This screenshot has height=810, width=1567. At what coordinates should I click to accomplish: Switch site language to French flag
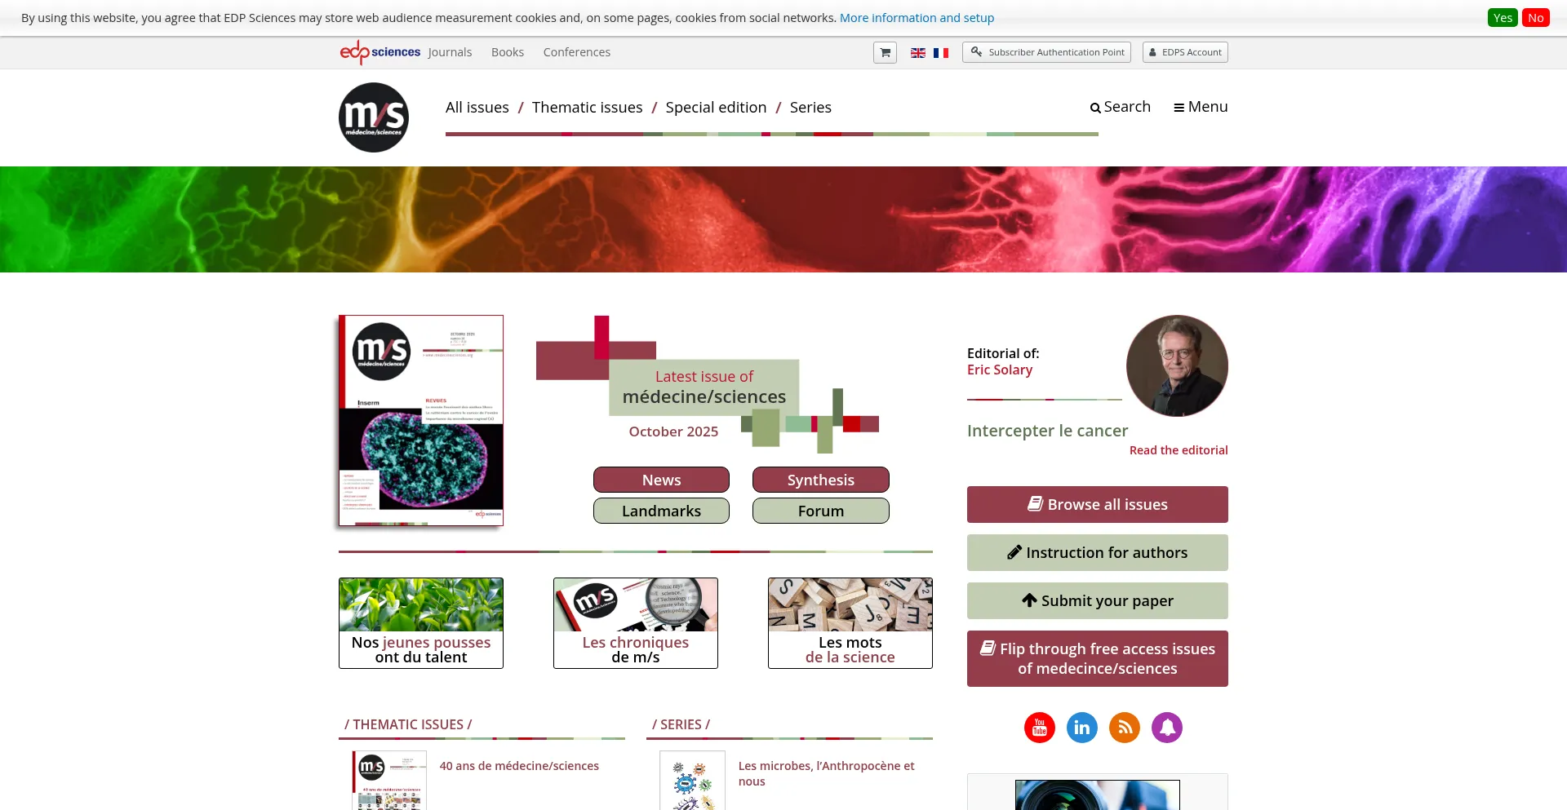(941, 53)
